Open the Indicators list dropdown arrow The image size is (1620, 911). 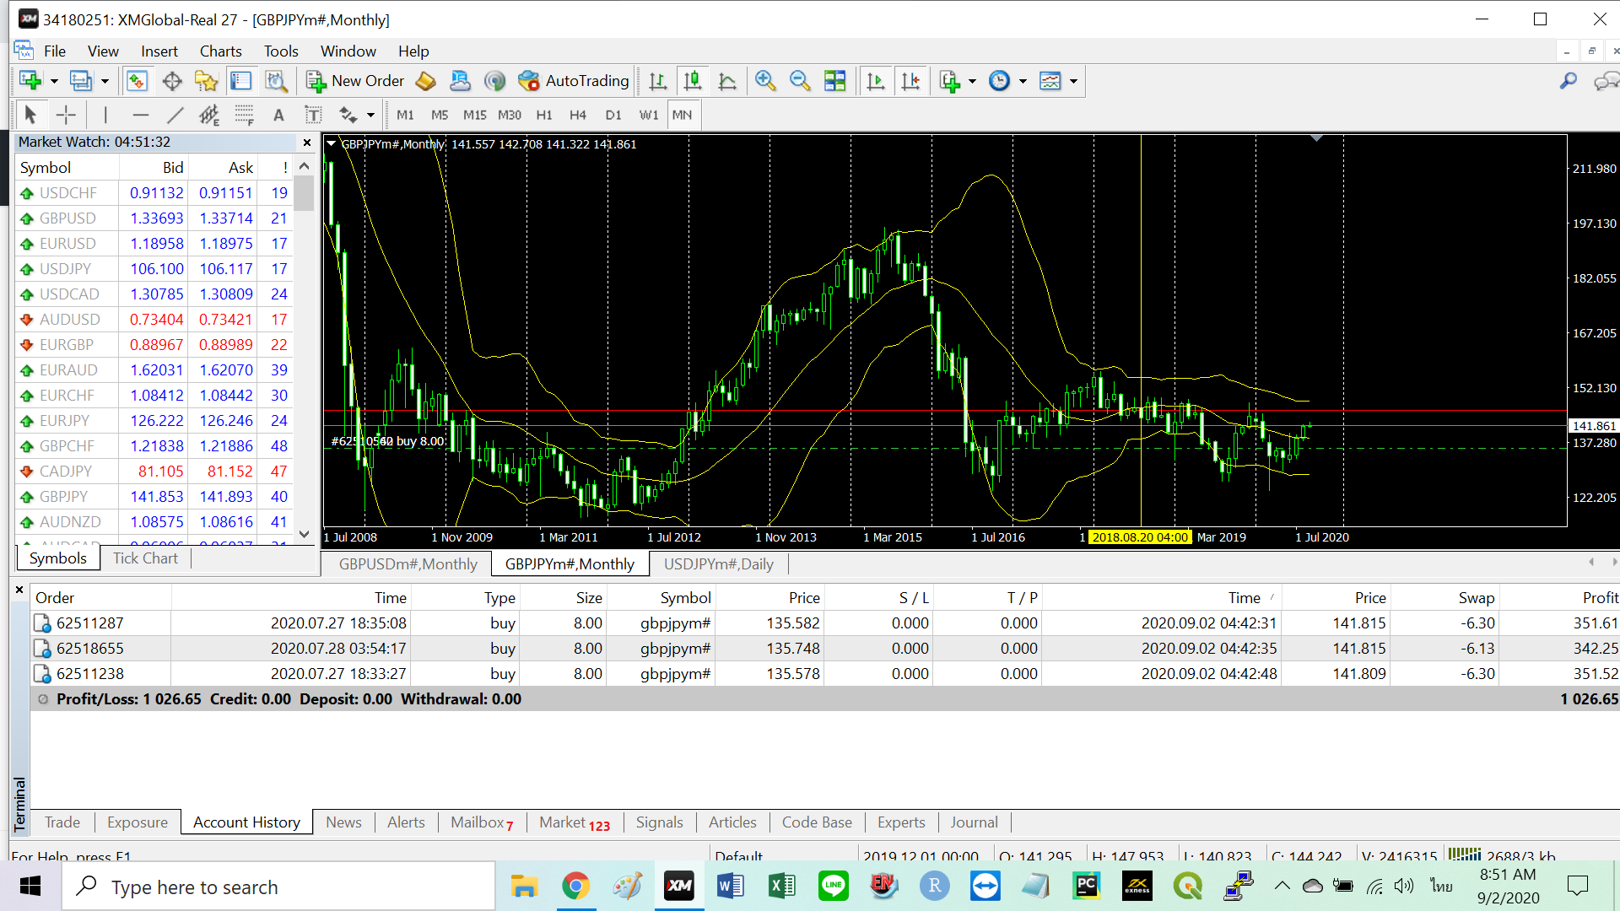point(972,82)
